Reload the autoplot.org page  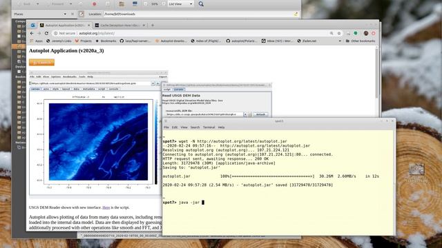(x=46, y=33)
